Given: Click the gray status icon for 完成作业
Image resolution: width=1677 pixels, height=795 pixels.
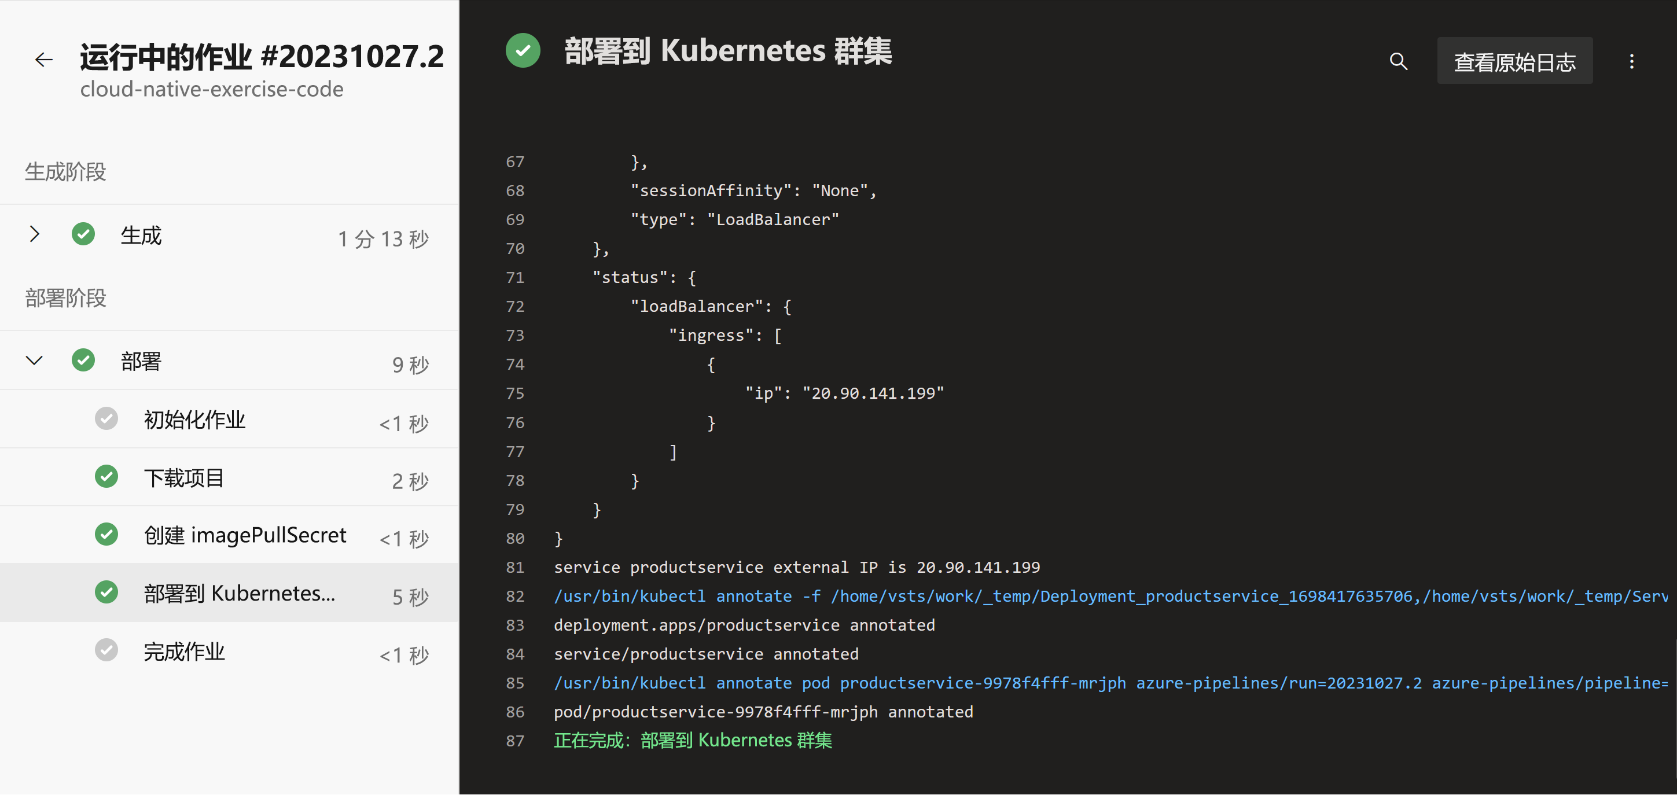Looking at the screenshot, I should (x=106, y=650).
